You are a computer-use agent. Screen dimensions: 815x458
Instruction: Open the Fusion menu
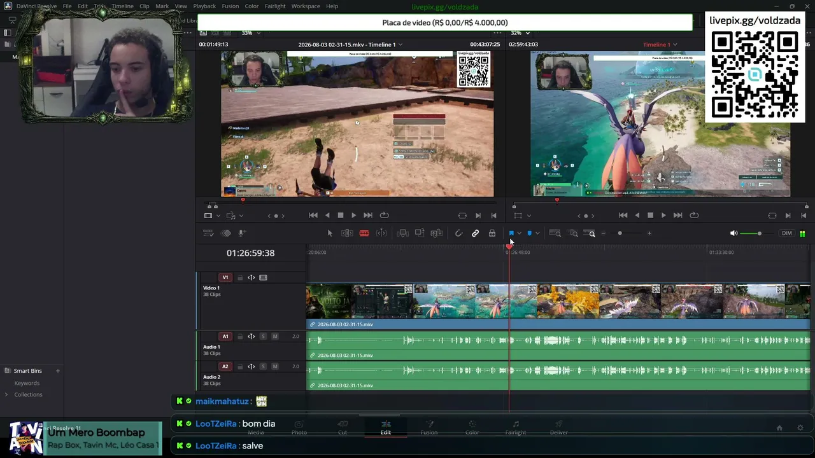tap(230, 6)
